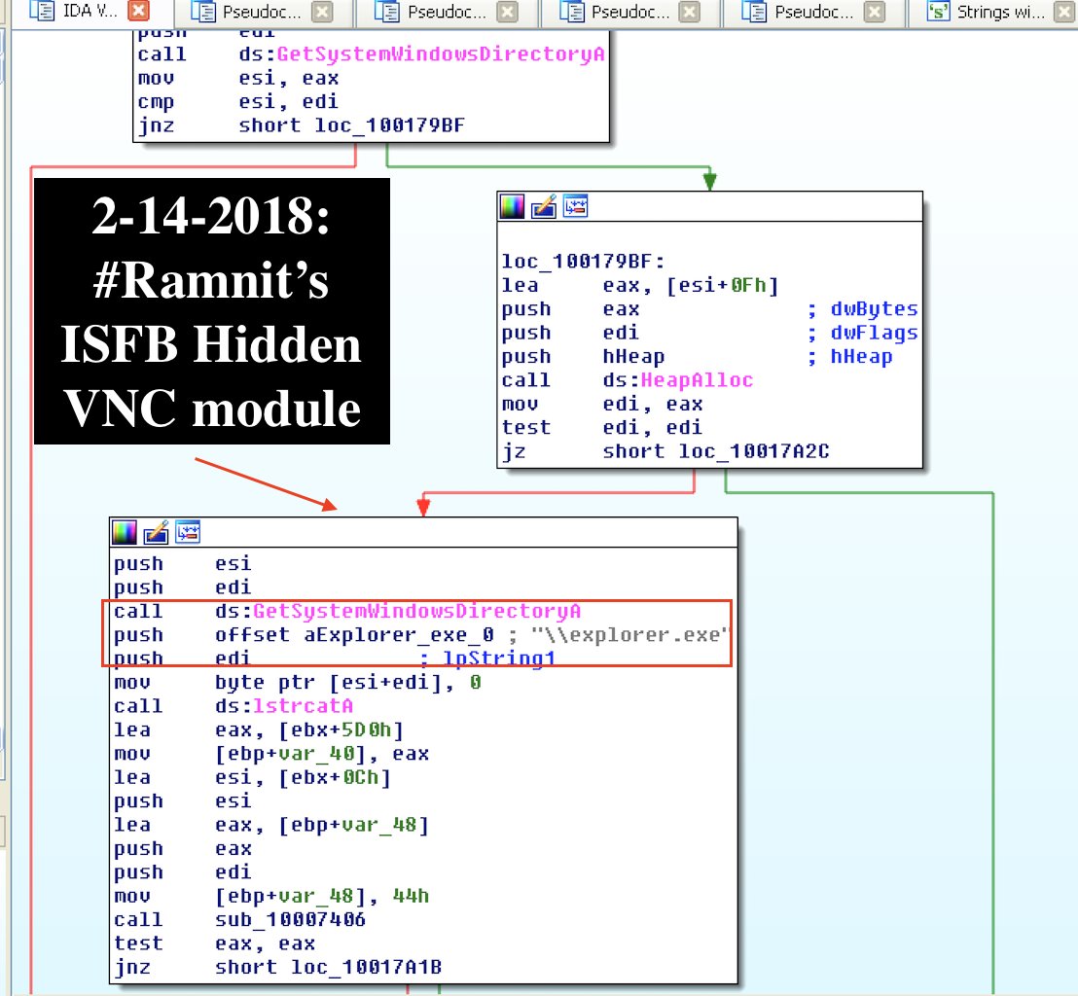The height and width of the screenshot is (996, 1078).
Task: Click the mov byte ptr [esi+edi], 0 line
Action: pos(298,683)
